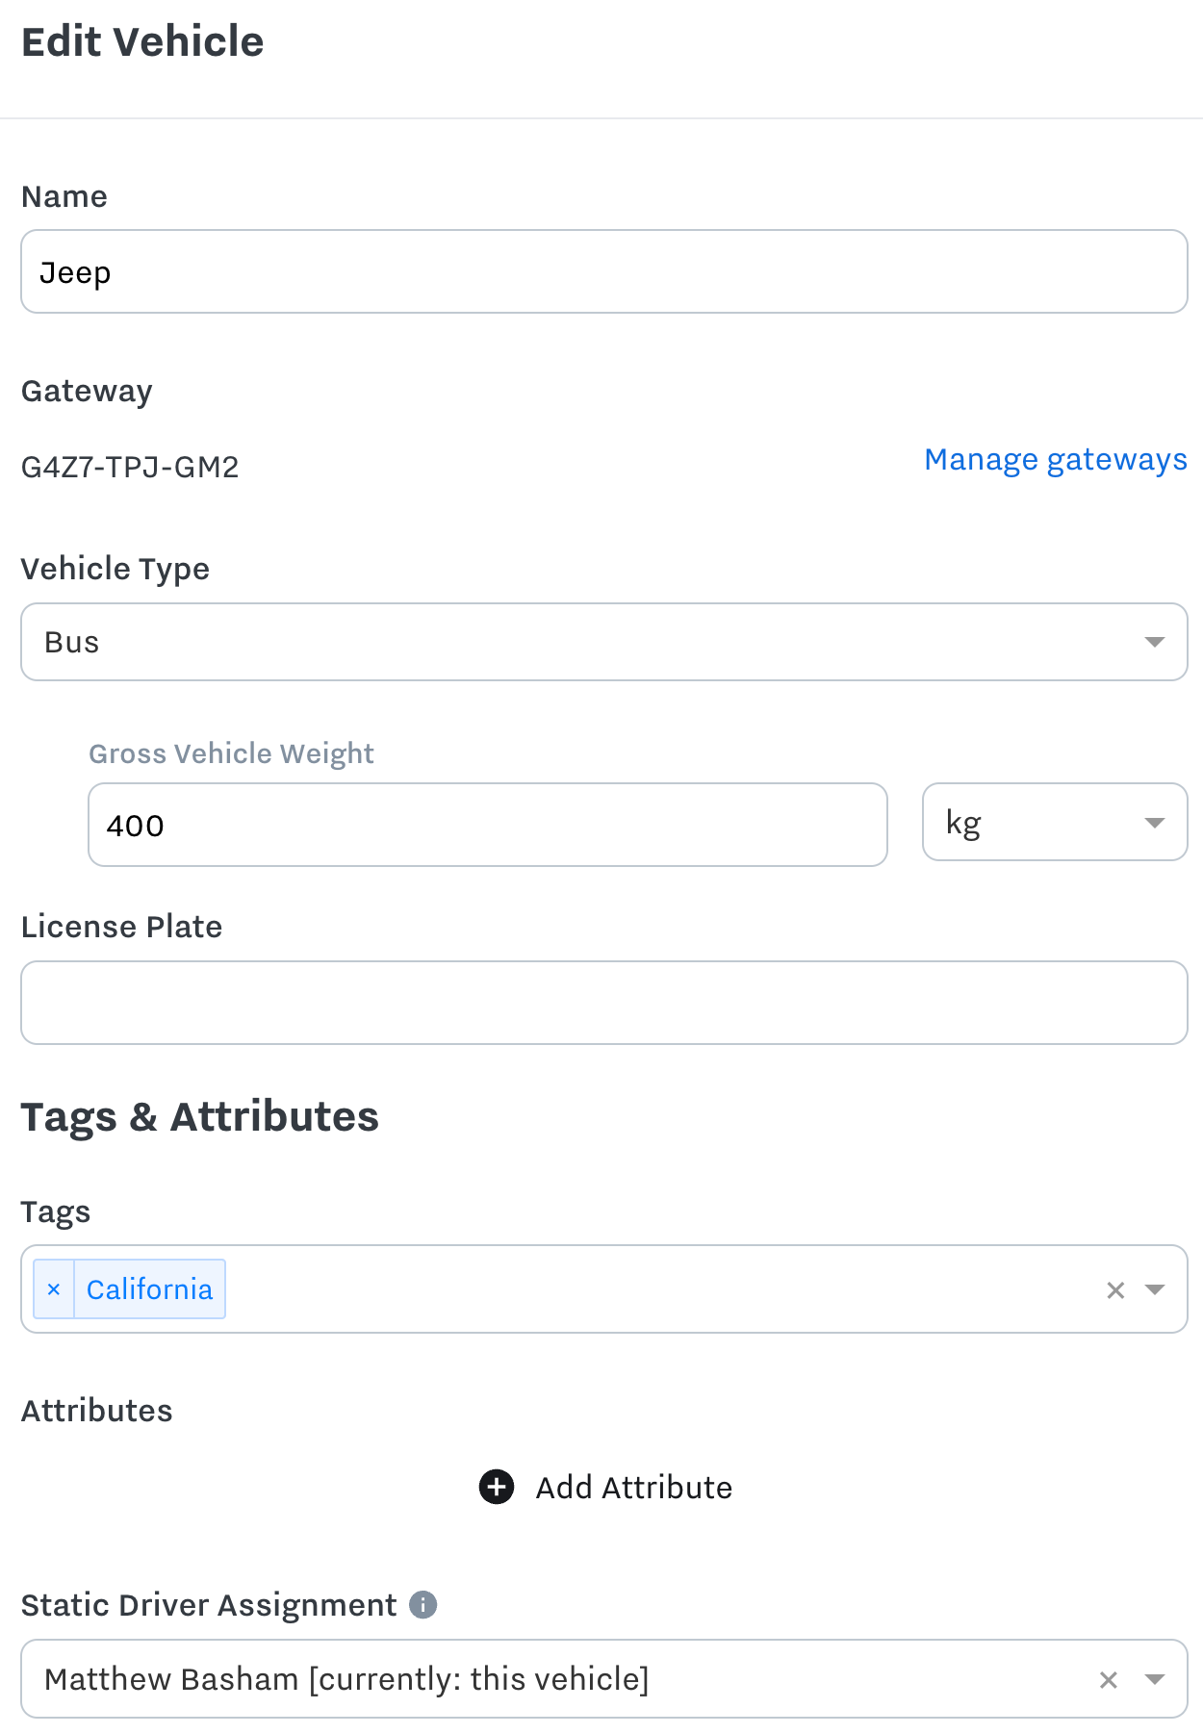Click the California tag label
The height and width of the screenshot is (1734, 1203).
point(149,1288)
